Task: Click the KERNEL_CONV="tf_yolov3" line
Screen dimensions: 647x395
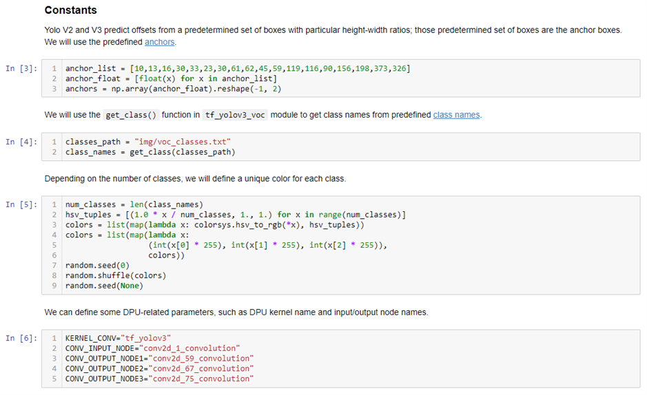Action: click(118, 338)
